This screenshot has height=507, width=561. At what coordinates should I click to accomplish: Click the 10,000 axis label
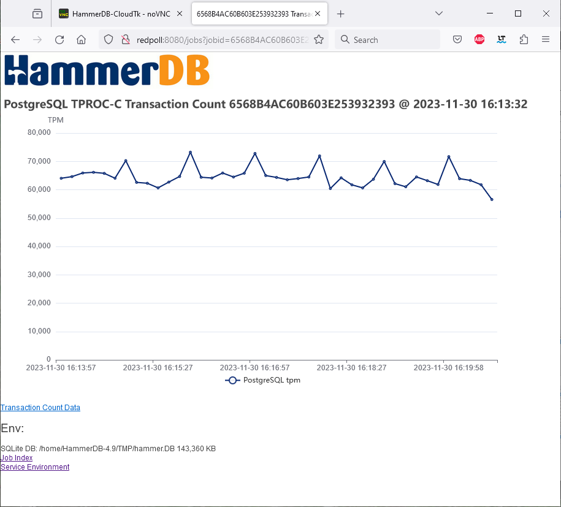point(39,331)
